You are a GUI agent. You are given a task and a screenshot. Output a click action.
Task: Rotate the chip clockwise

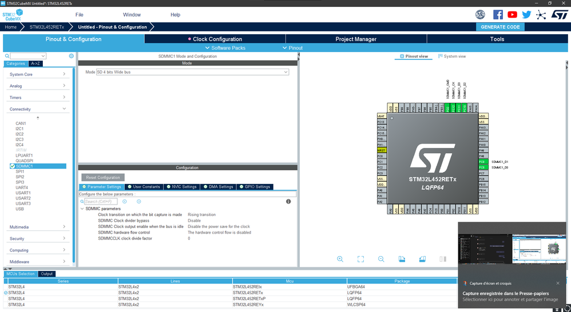pyautogui.click(x=402, y=259)
